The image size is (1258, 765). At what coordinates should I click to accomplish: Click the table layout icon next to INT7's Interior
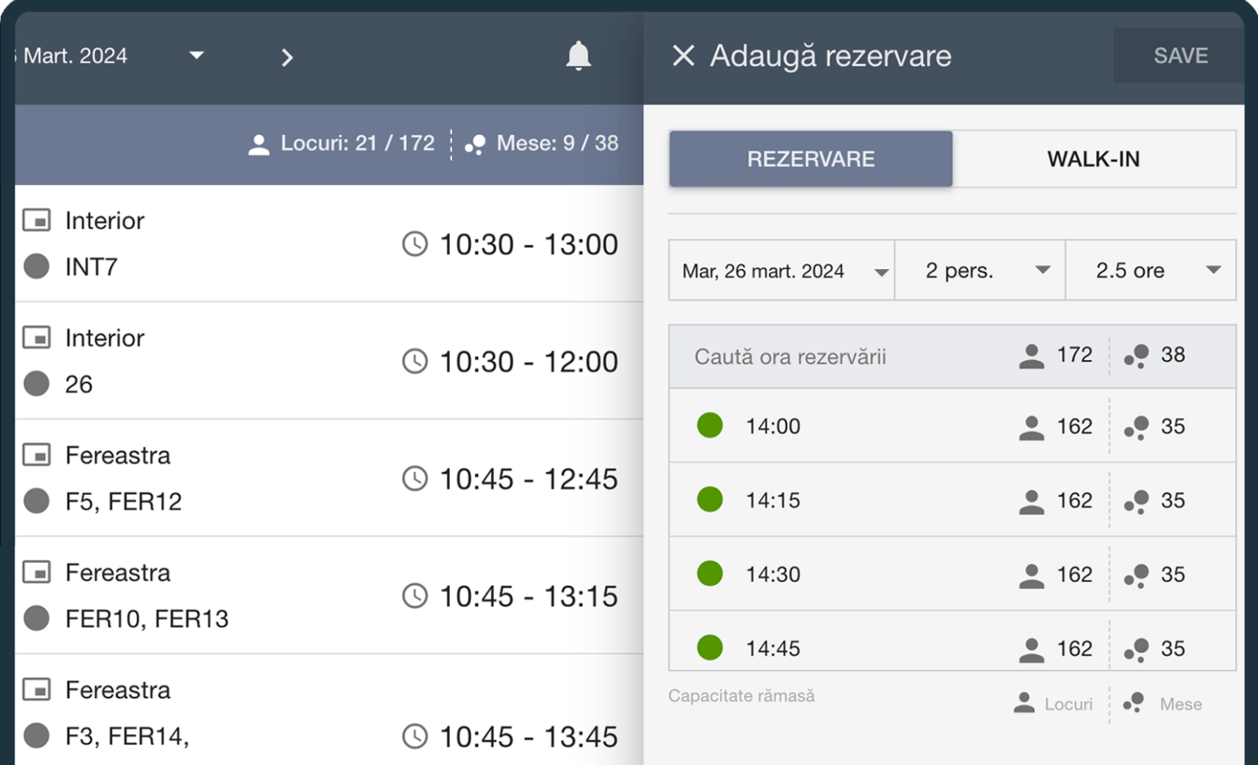pos(37,220)
